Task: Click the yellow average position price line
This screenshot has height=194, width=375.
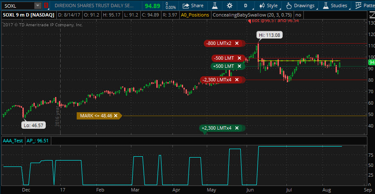Action: [x=299, y=61]
